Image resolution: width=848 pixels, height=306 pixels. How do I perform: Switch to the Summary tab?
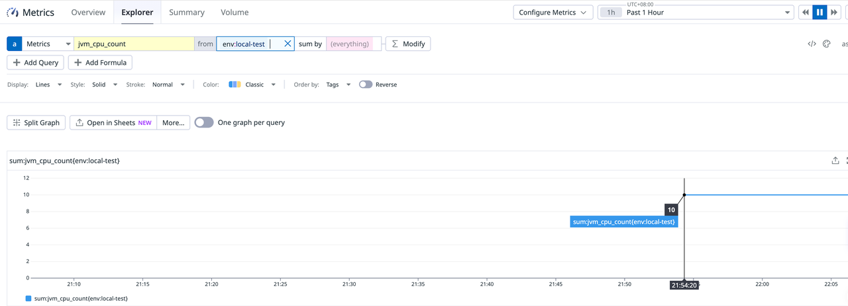click(x=187, y=13)
